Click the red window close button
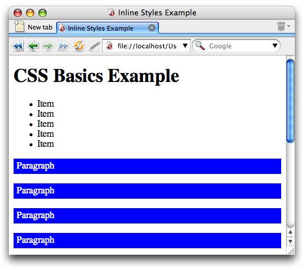This screenshot has height=273, width=306. click(18, 13)
